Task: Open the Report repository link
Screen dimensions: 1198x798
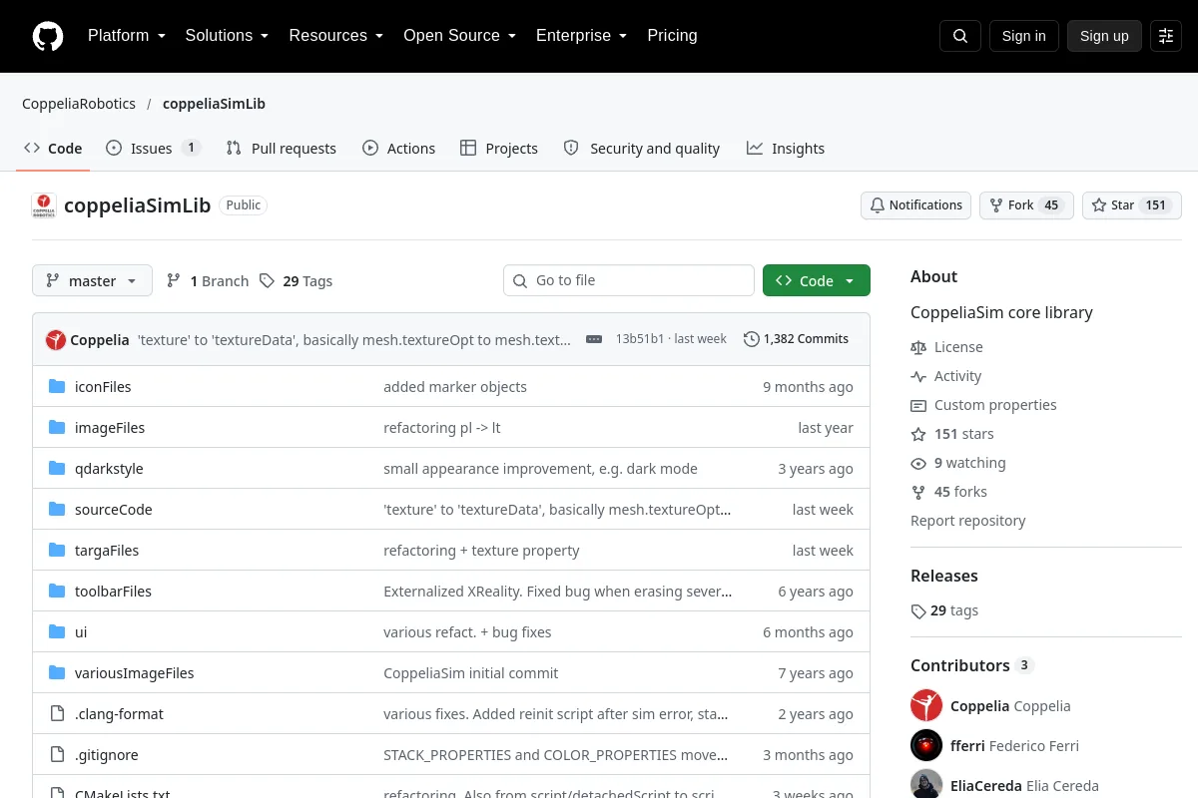Action: tap(968, 521)
